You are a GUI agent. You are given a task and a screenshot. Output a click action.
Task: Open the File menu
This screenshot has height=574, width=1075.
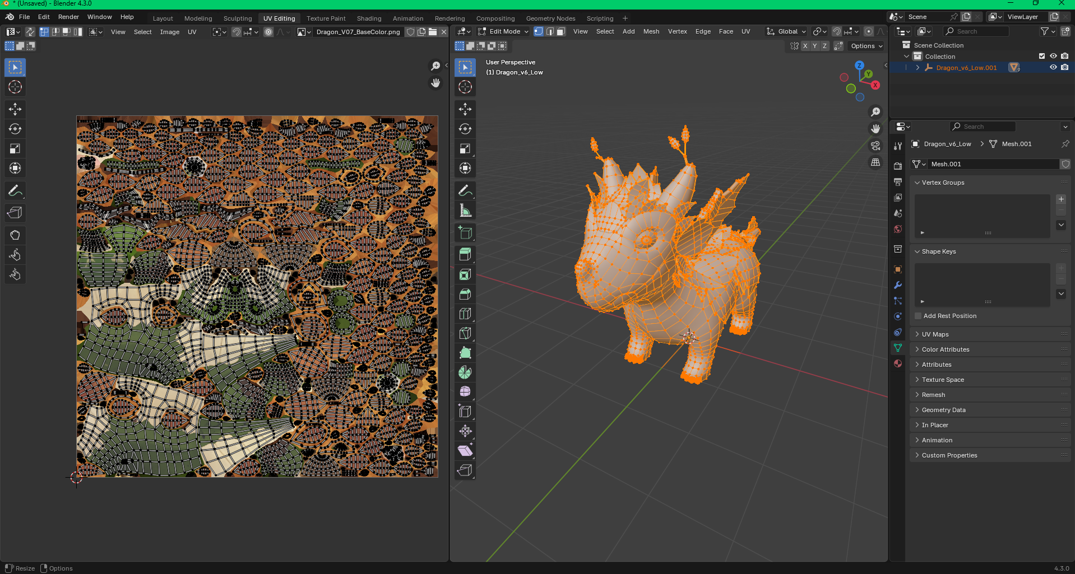click(x=24, y=17)
